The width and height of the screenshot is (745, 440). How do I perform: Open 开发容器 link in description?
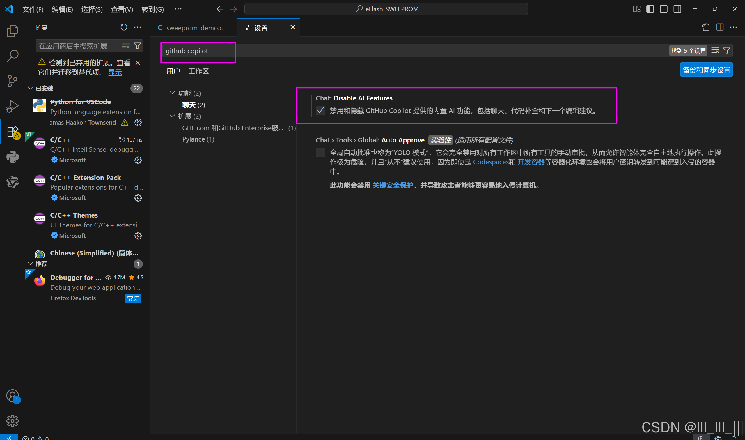tap(531, 162)
